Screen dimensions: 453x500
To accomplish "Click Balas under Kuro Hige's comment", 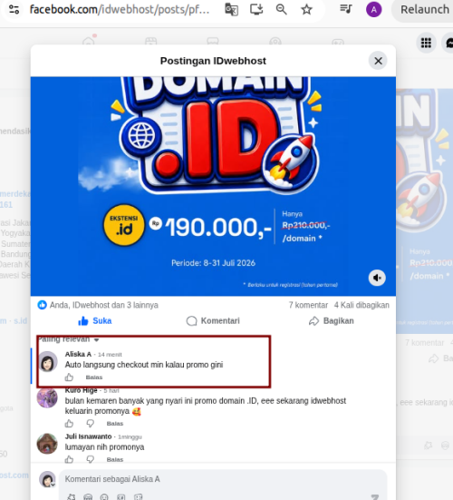I will pos(114,424).
